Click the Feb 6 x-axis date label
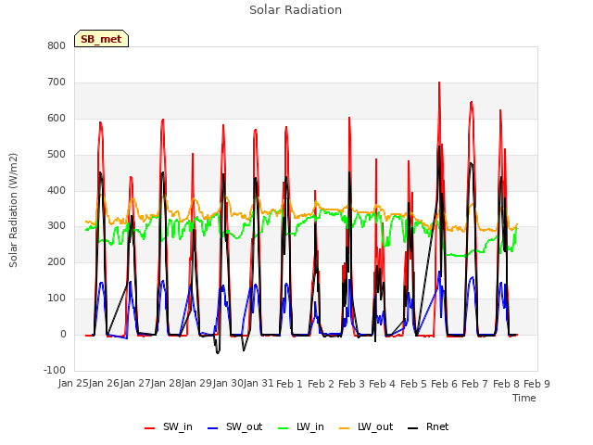Viewport: 593px width, 445px height. click(444, 384)
